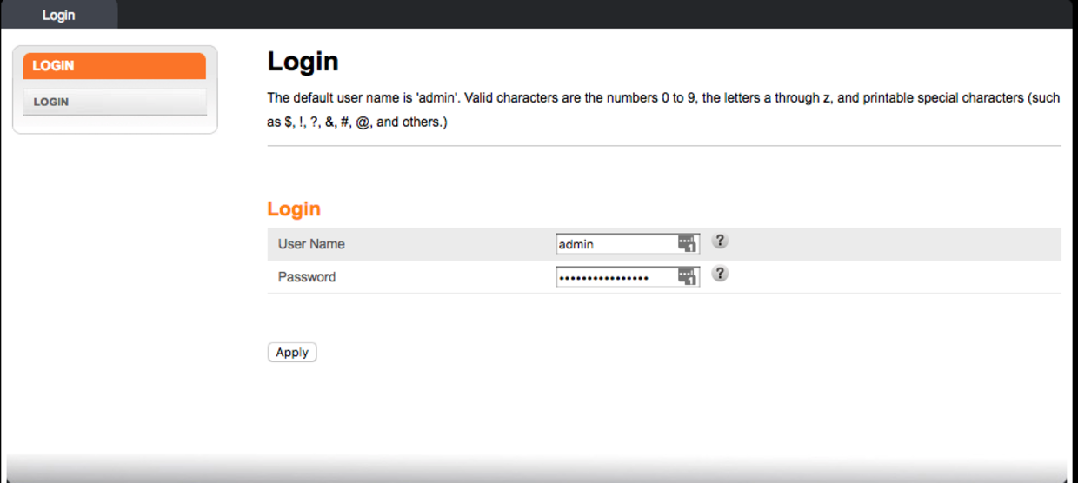
Task: Click the User Name label
Action: (311, 244)
